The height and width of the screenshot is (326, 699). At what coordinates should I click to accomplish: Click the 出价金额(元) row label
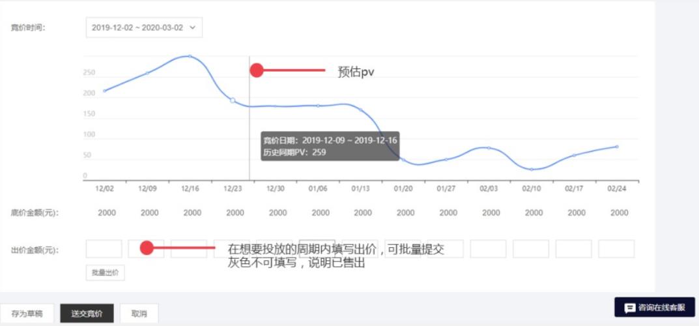pos(35,250)
